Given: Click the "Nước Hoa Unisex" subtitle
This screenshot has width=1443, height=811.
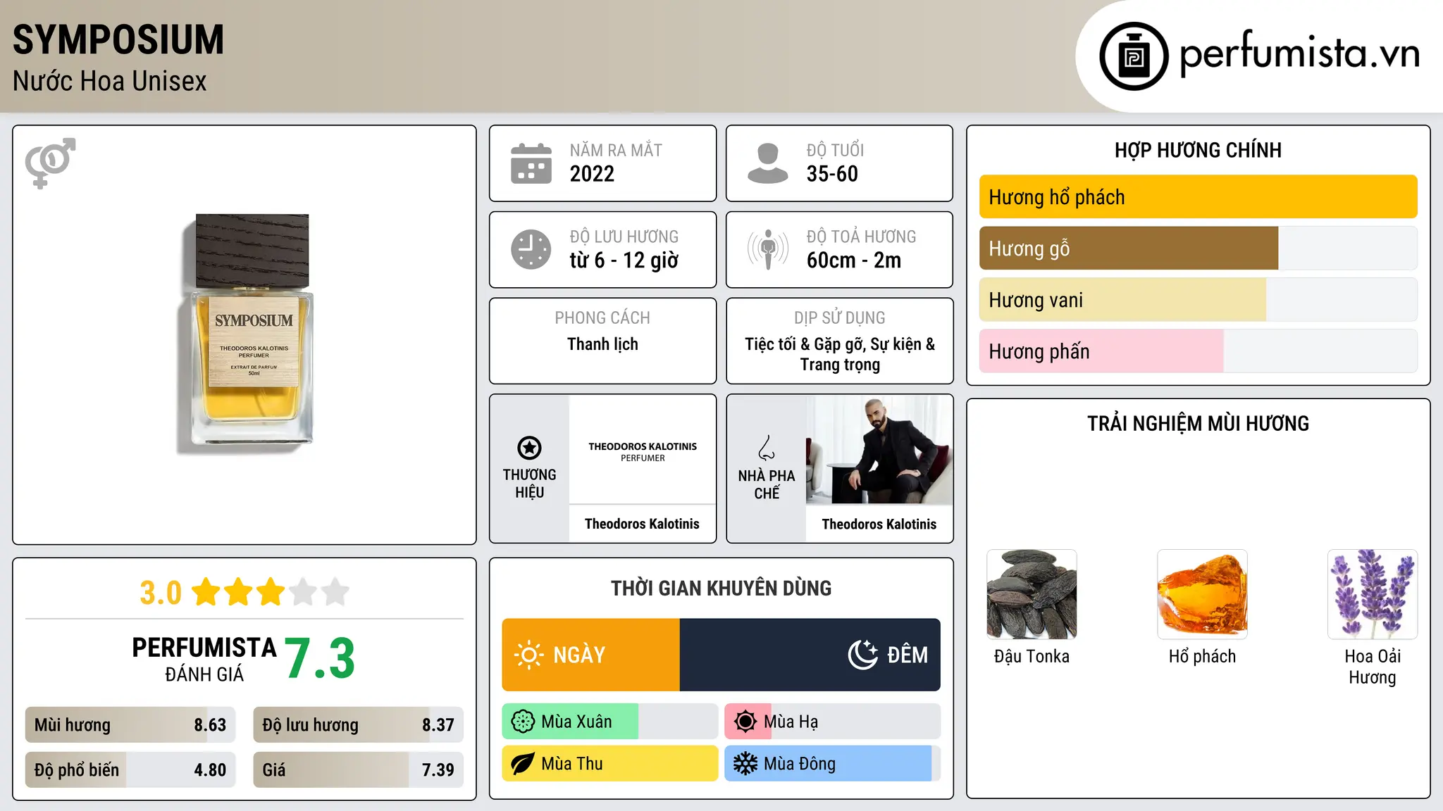Looking at the screenshot, I should [110, 82].
